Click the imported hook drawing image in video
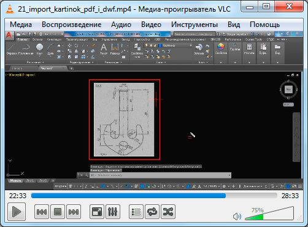The image size is (308, 227). [124, 120]
